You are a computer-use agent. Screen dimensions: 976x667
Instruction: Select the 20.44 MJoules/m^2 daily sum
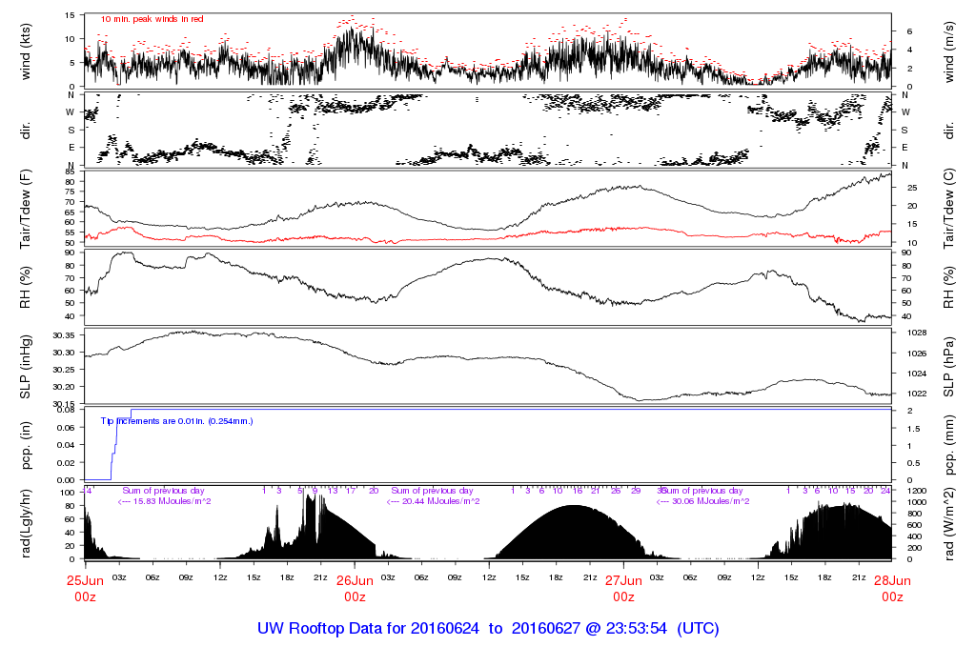[434, 501]
